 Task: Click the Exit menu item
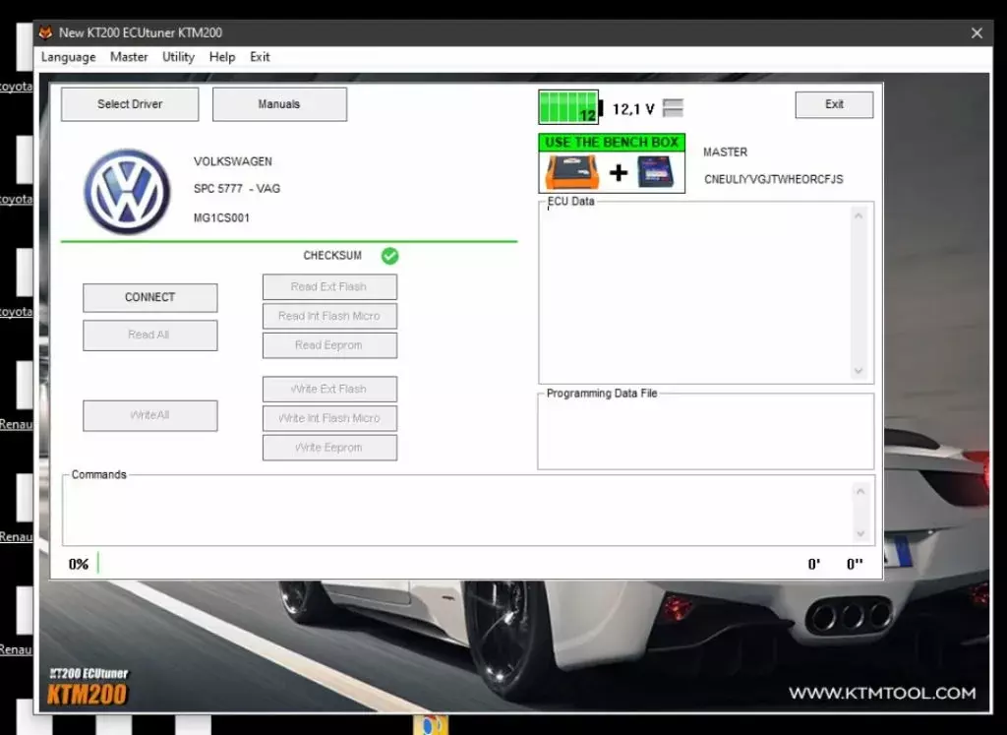tap(260, 57)
